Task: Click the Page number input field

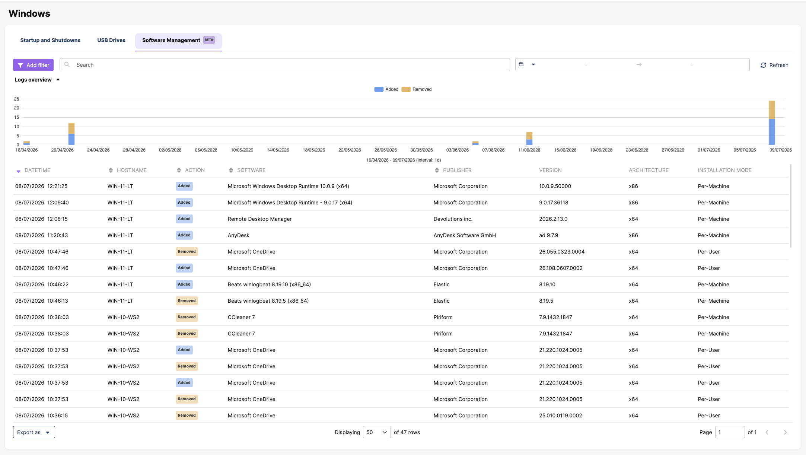Action: [730, 432]
